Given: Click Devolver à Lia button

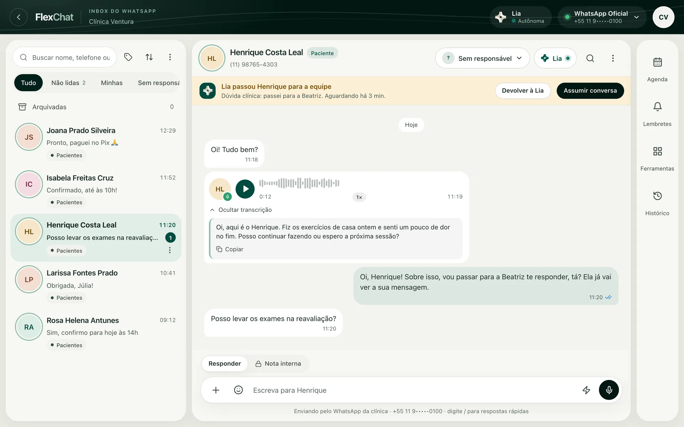Looking at the screenshot, I should coord(523,90).
